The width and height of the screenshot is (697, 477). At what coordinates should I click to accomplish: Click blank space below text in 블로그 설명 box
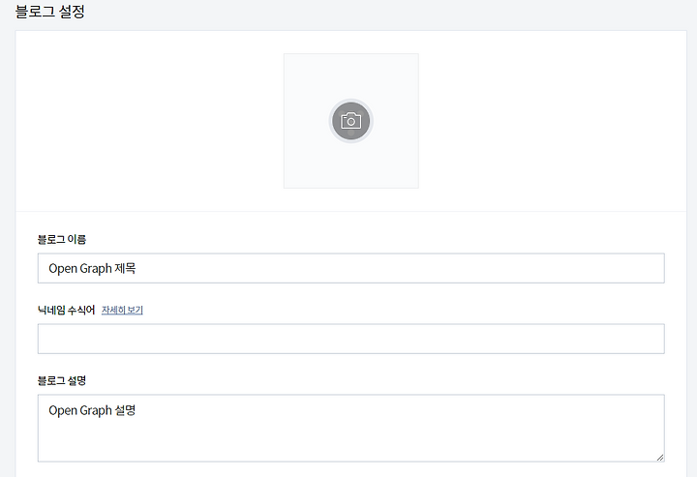point(351,439)
